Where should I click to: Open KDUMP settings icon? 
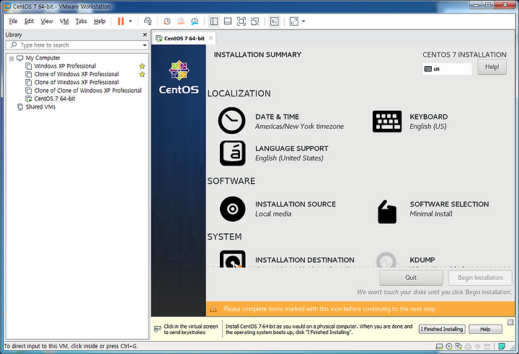point(386,260)
